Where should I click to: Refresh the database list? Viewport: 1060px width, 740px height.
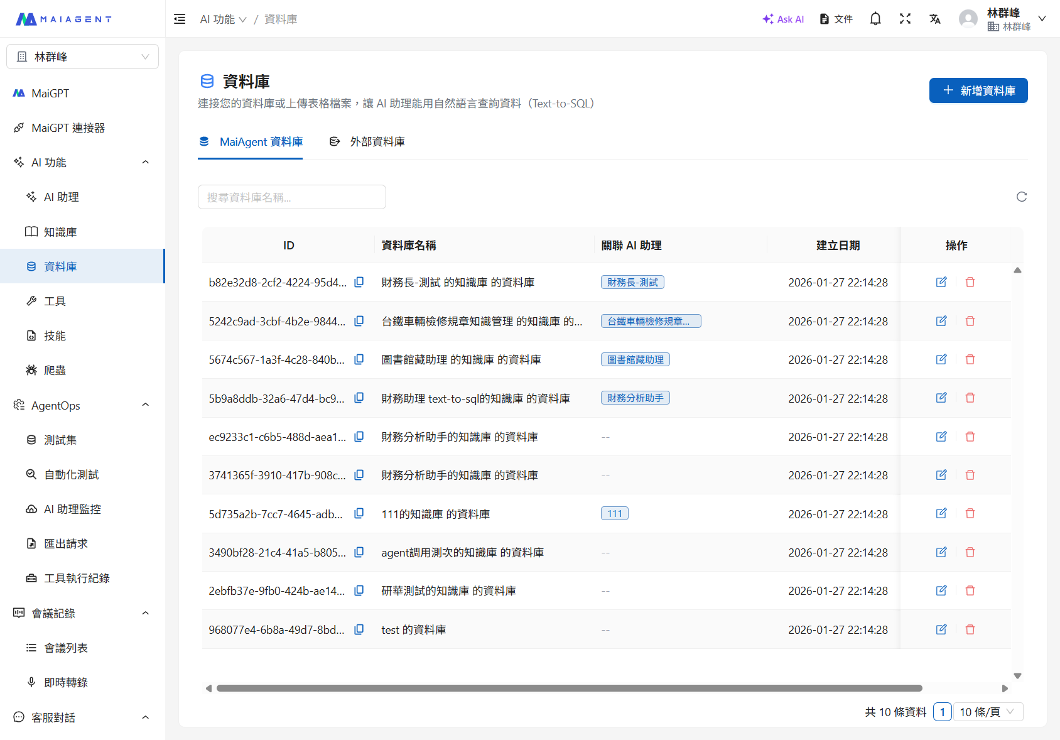pyautogui.click(x=1022, y=197)
